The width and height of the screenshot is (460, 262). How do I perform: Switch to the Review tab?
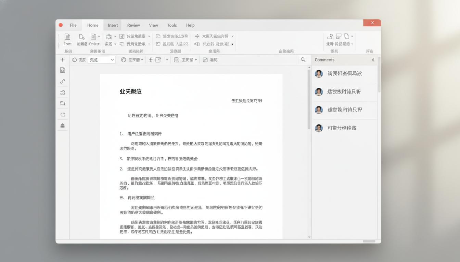click(133, 25)
